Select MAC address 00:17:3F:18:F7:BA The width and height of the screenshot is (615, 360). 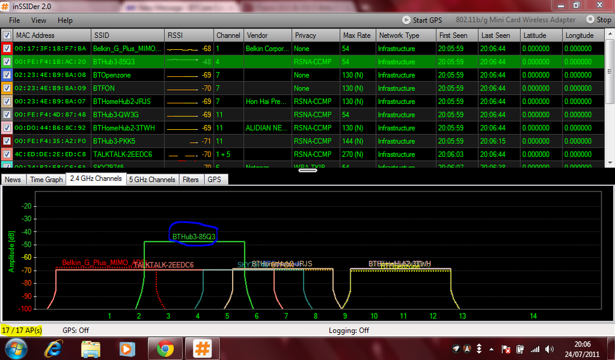pos(50,49)
